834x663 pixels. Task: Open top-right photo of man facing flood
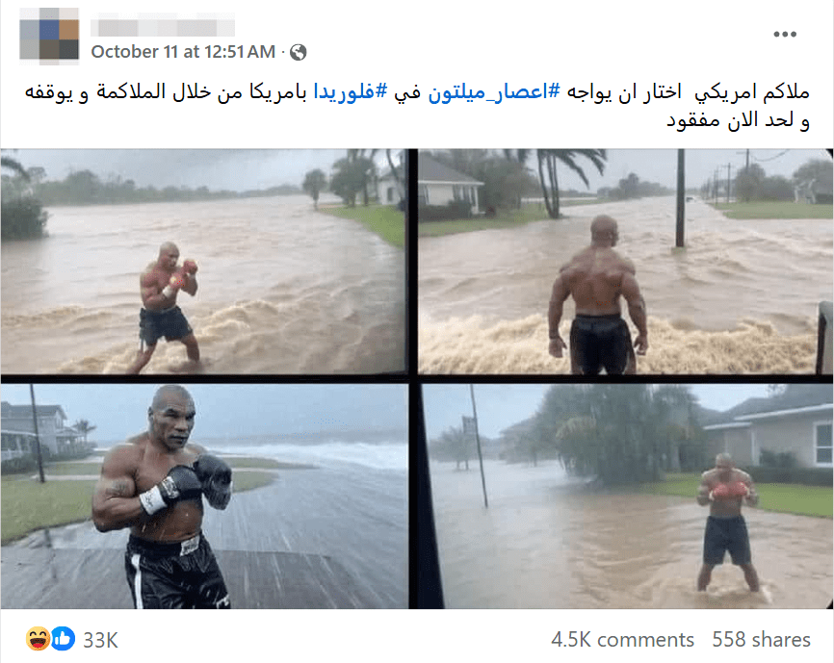tap(625, 262)
